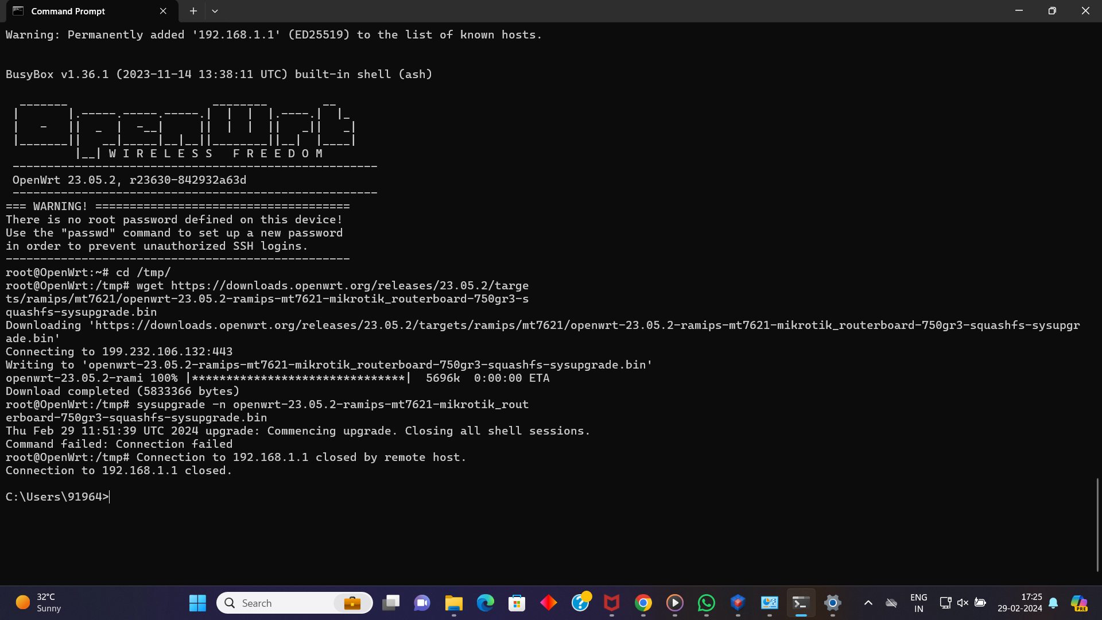Screen dimensions: 1102x620
Task: Open the media player icon on taskbar
Action: click(675, 603)
